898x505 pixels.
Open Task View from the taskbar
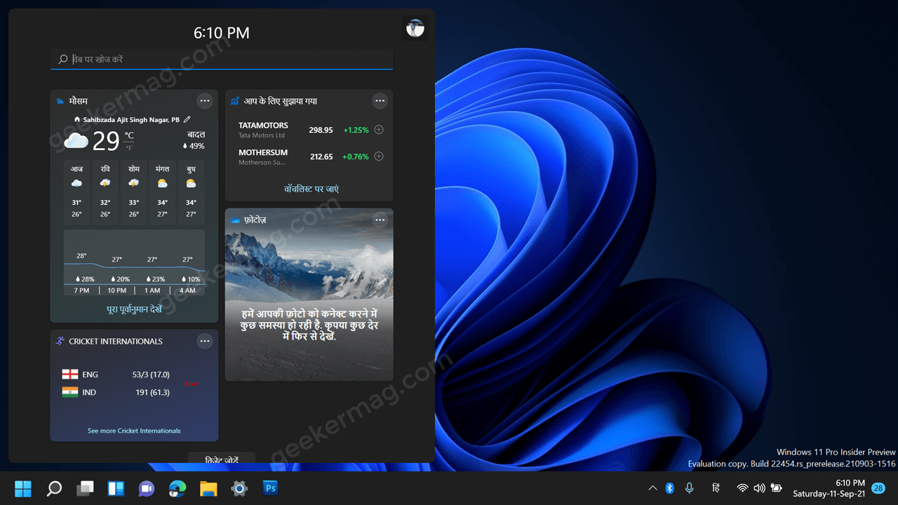click(x=85, y=488)
